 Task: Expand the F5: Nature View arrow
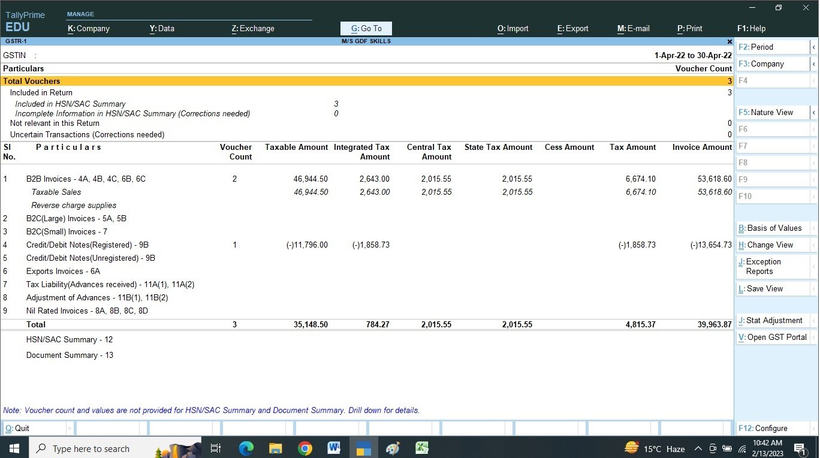[x=814, y=112]
